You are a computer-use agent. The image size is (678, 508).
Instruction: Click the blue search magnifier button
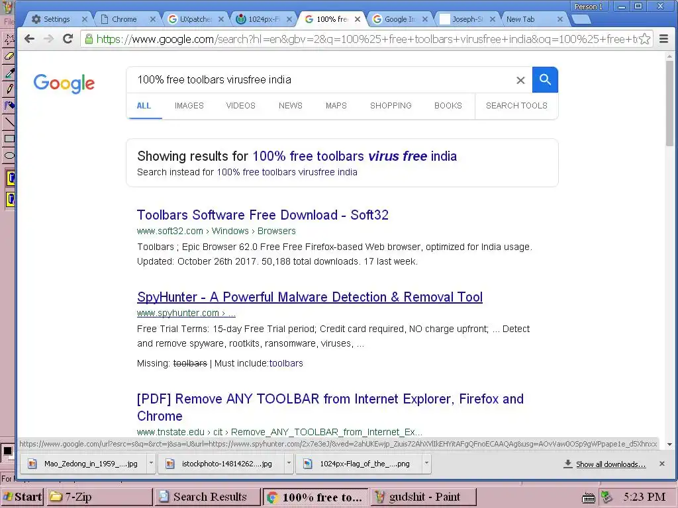tap(545, 79)
